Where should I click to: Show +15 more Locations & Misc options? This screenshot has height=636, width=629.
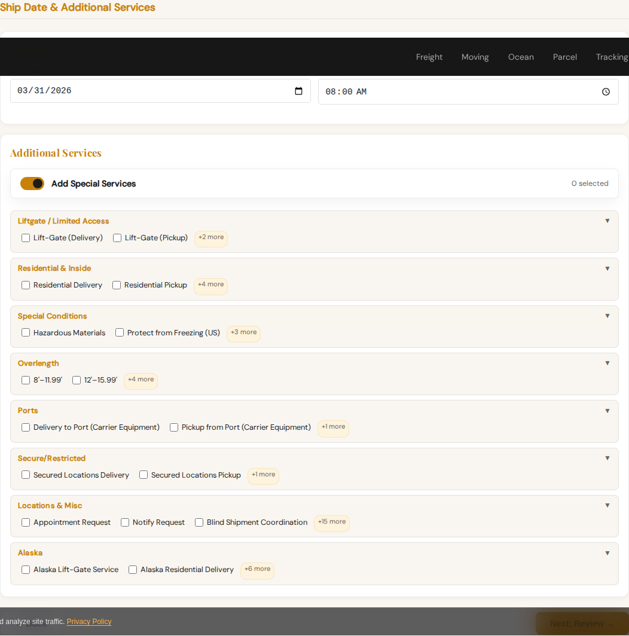pyautogui.click(x=331, y=522)
